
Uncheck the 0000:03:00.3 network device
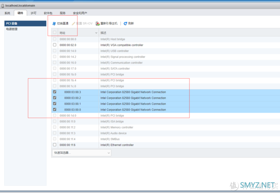tap(55, 92)
